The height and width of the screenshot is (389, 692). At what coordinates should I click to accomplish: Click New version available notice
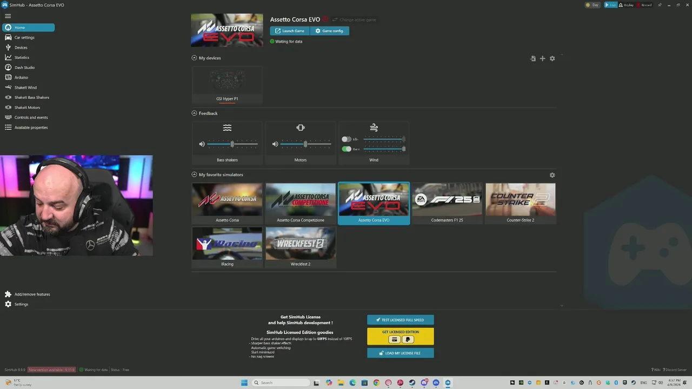click(x=52, y=370)
